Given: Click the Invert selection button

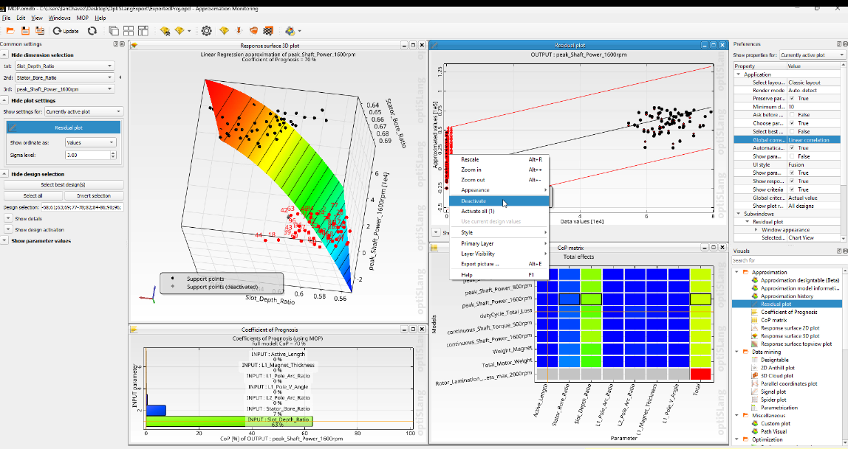Looking at the screenshot, I should coord(95,195).
